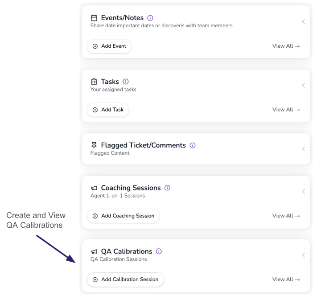Click the megaphone icon beside Coaching Sessions

coord(94,188)
